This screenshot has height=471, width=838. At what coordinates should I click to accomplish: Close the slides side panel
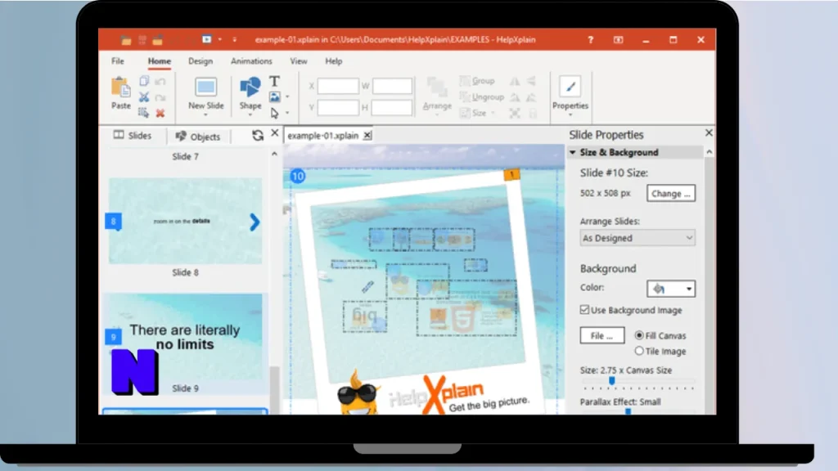pyautogui.click(x=275, y=133)
